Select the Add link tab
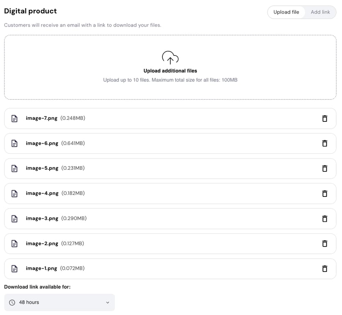 pos(320,12)
